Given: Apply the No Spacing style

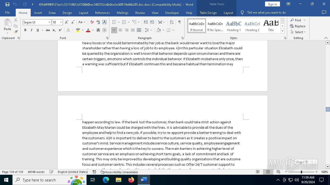Looking at the screenshot, I should click(215, 26).
